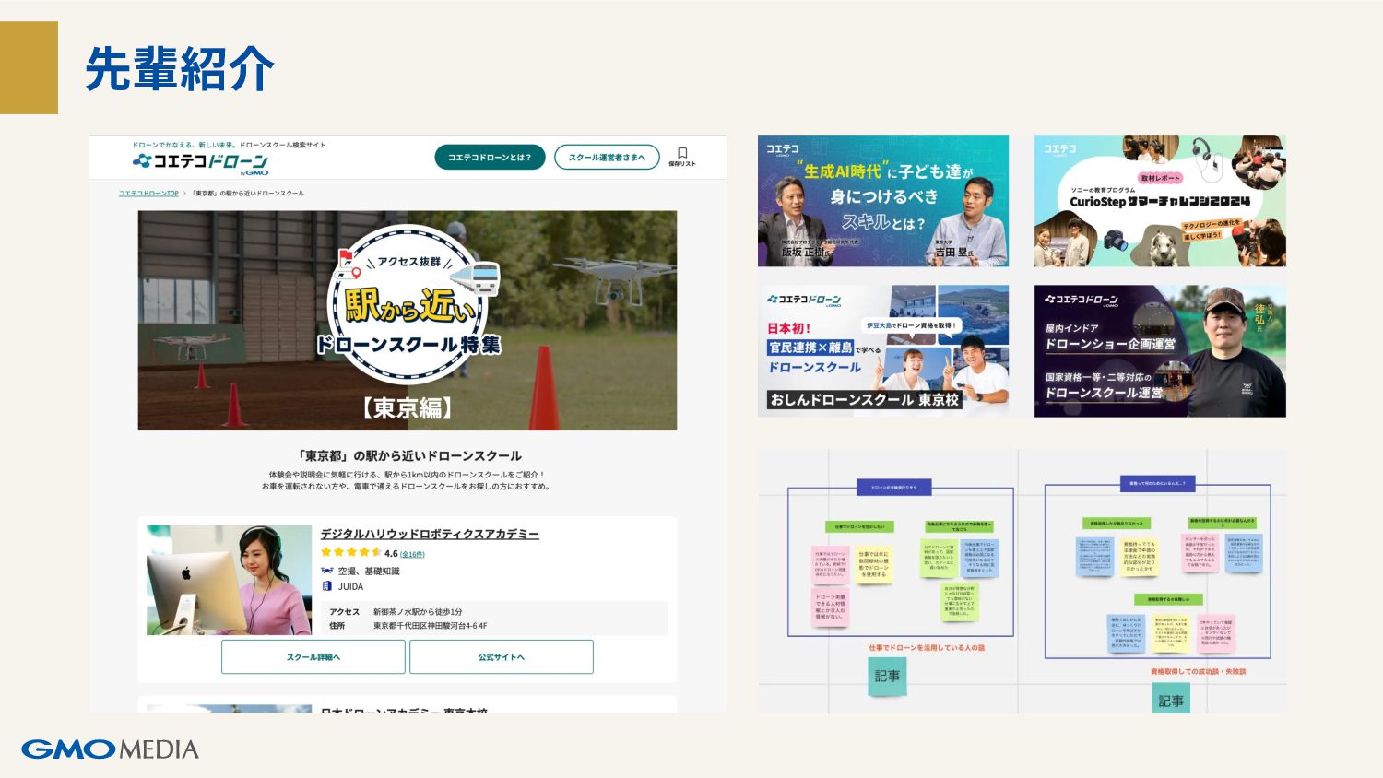
Task: Click the スクール運営者さまへ button
Action: (x=607, y=158)
